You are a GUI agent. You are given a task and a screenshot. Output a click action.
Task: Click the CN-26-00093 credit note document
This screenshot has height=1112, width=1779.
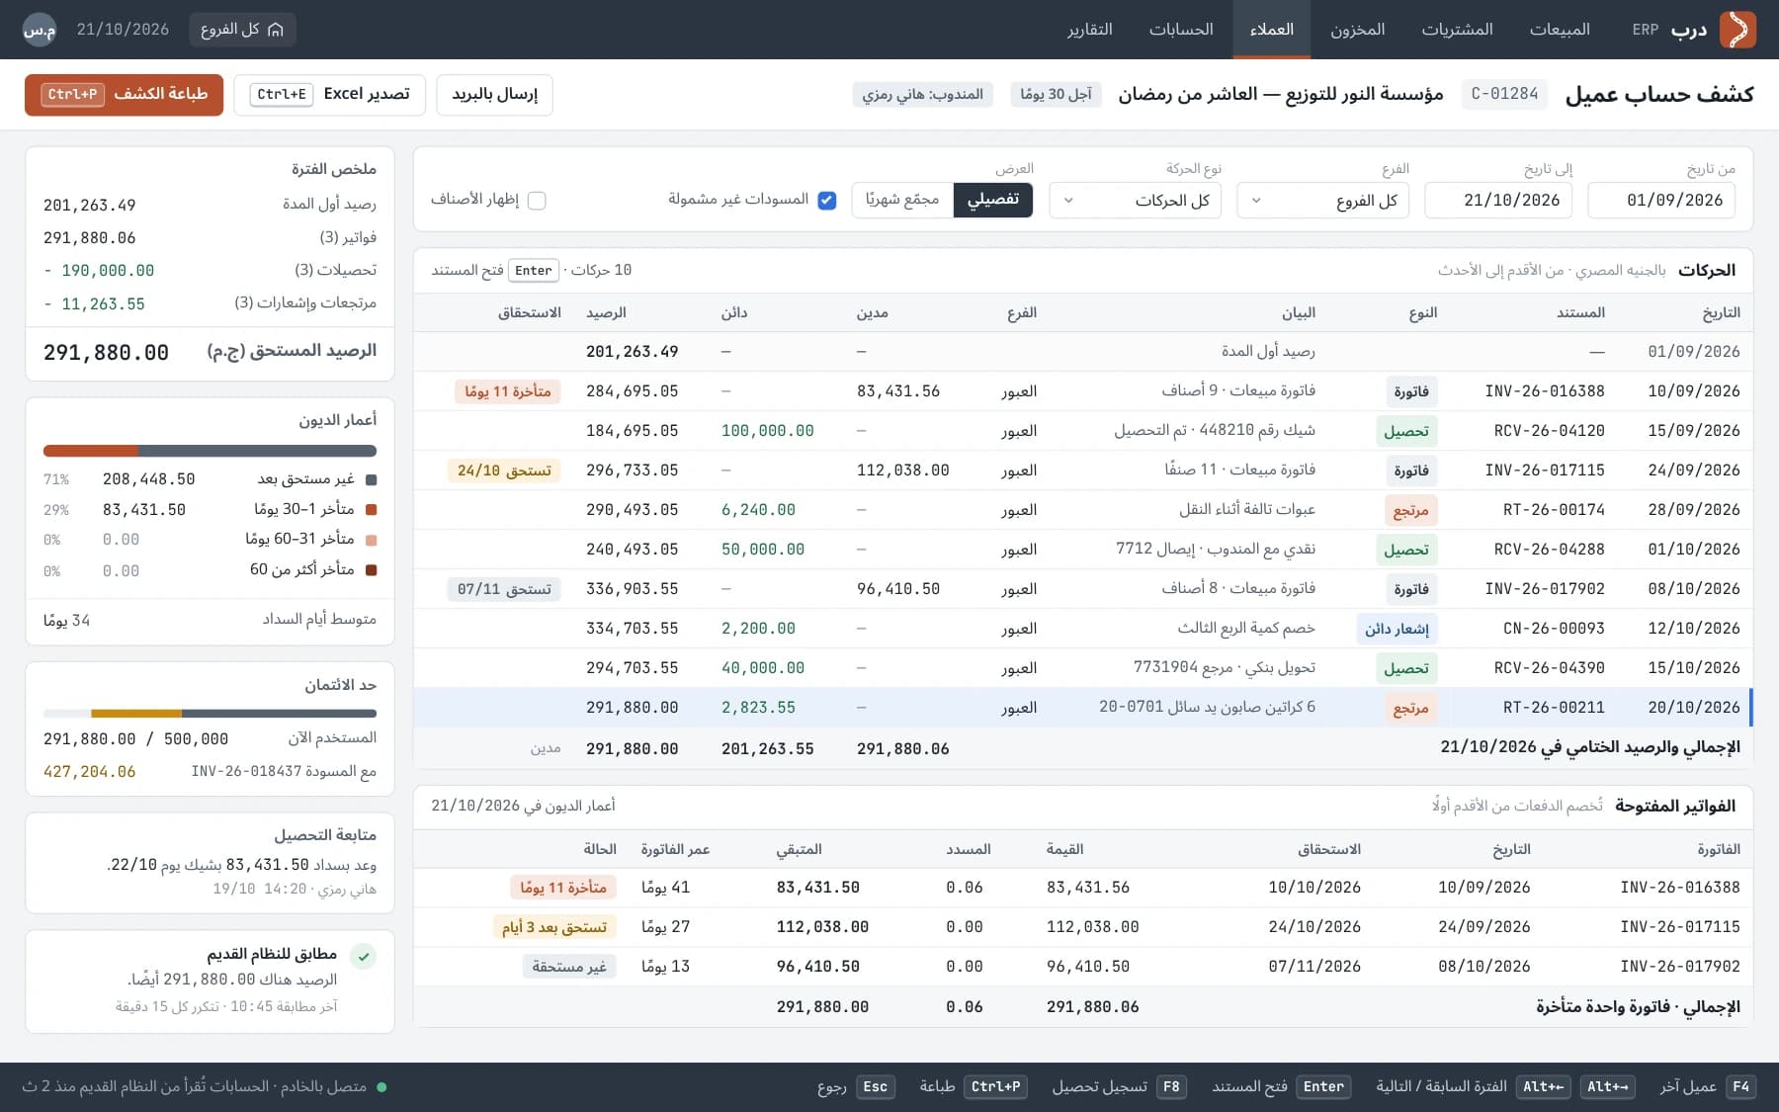coord(1554,629)
